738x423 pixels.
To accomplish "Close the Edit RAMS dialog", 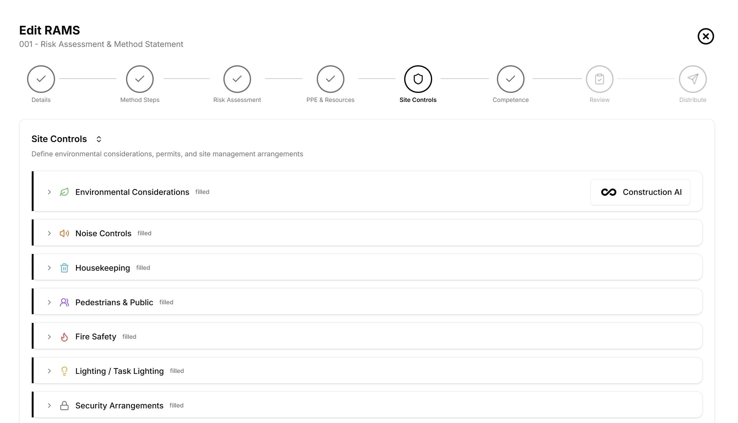I will click(x=706, y=36).
